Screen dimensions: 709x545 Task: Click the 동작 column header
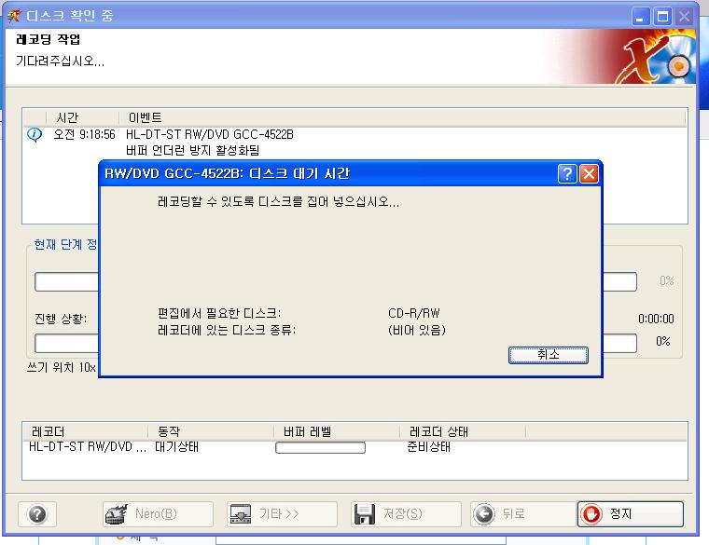click(x=211, y=431)
